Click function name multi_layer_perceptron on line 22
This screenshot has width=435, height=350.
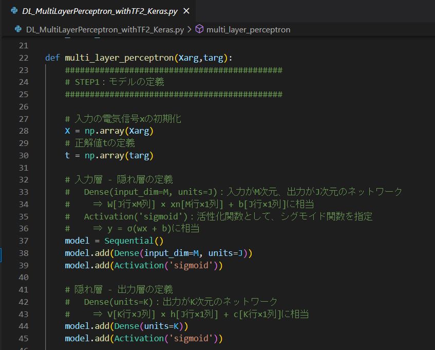[119, 58]
